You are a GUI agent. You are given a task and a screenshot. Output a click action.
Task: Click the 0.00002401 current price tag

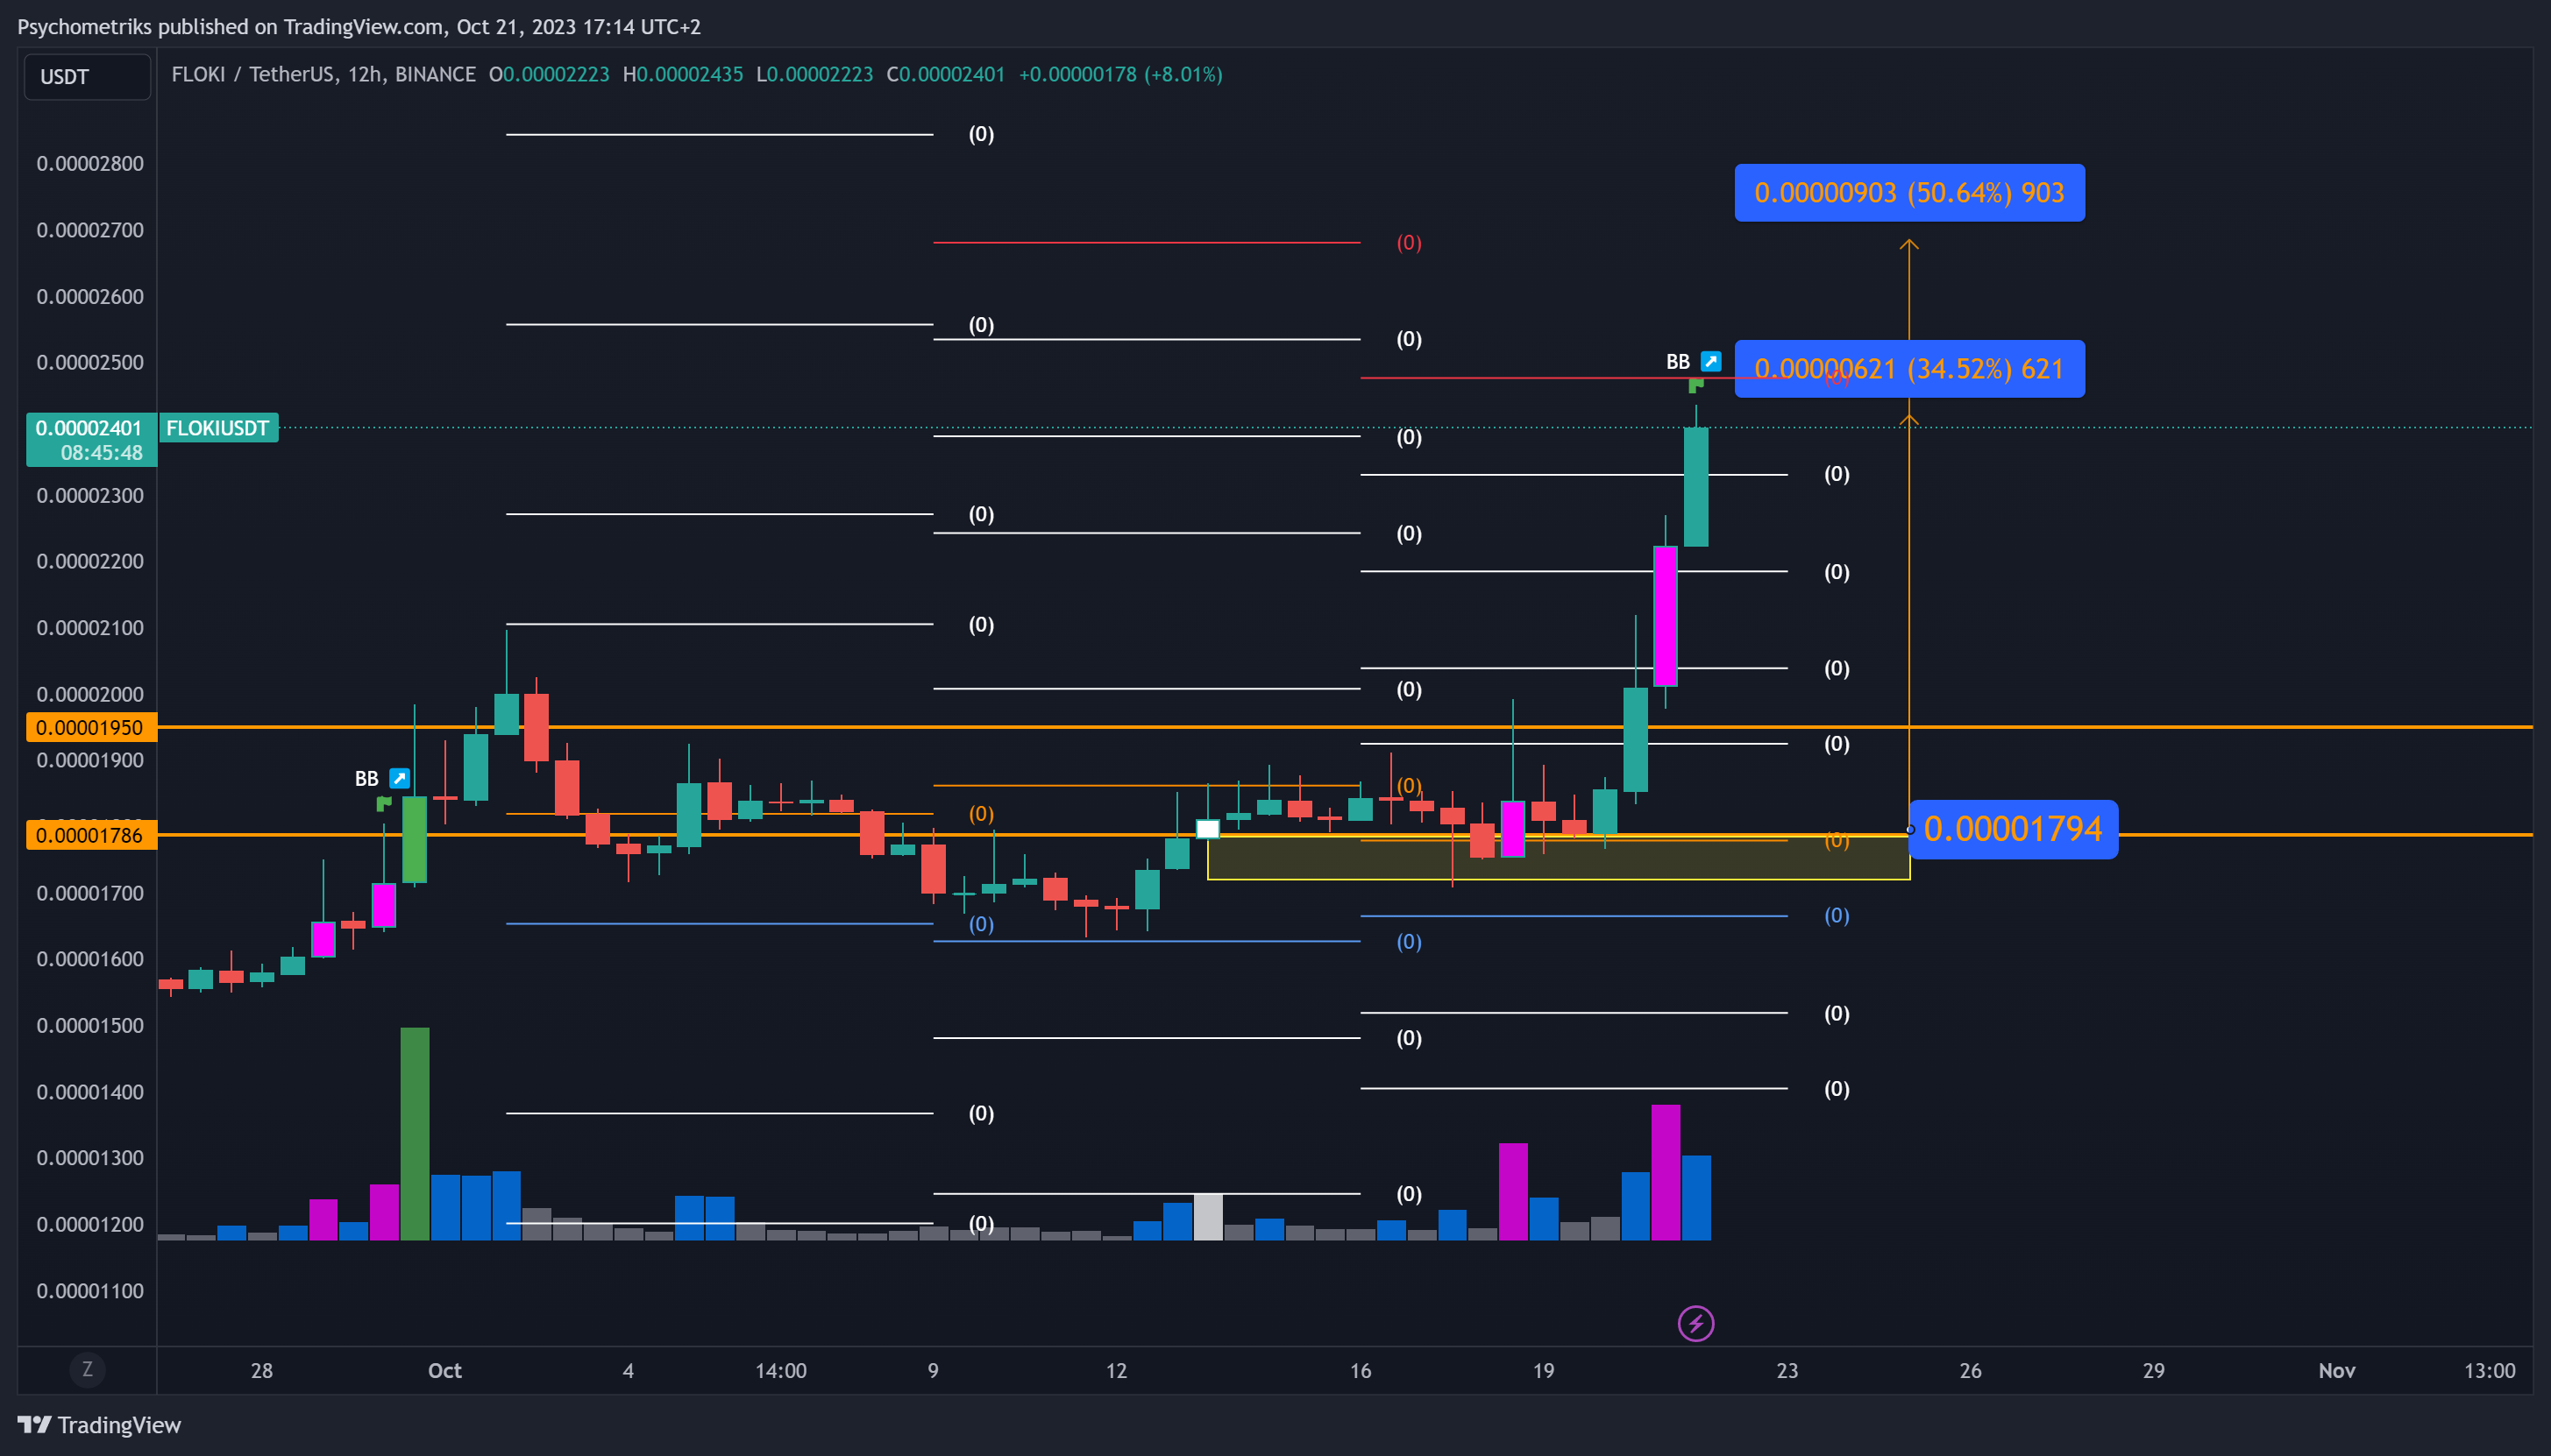89,428
